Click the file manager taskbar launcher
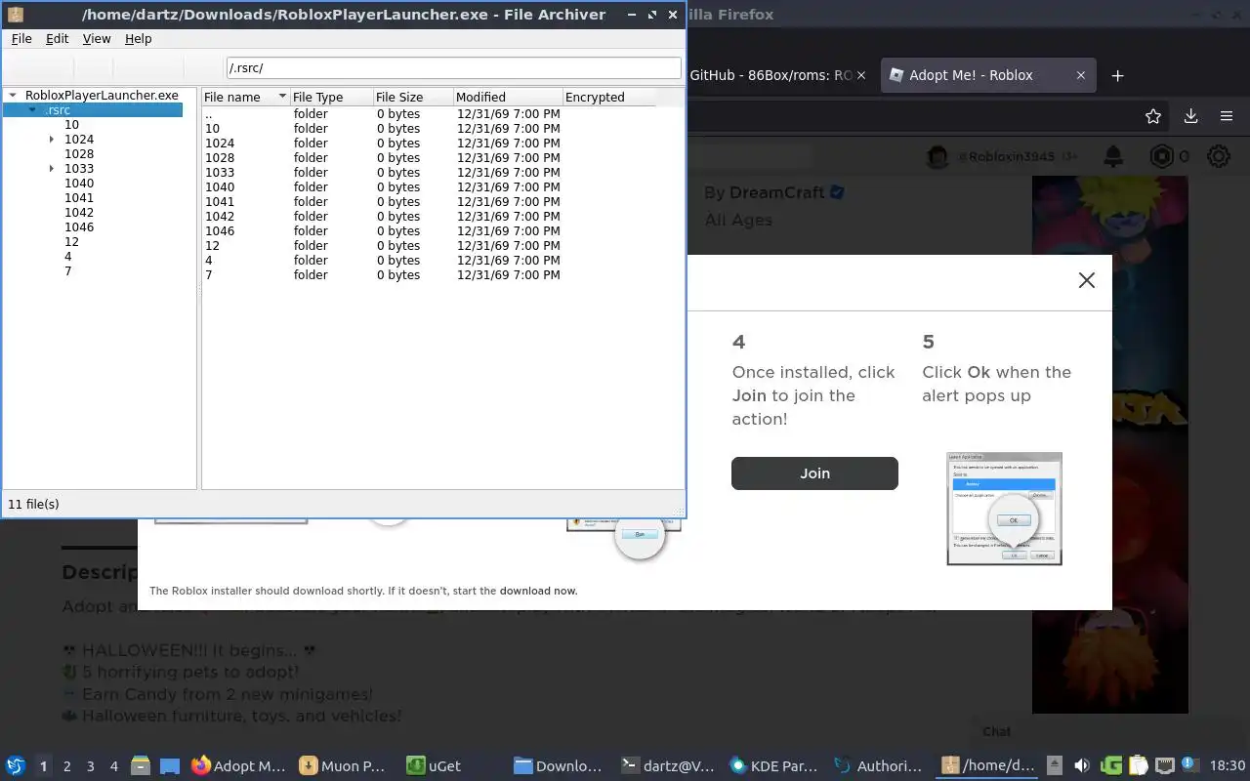Screen dimensions: 1250x781 (x=141, y=766)
